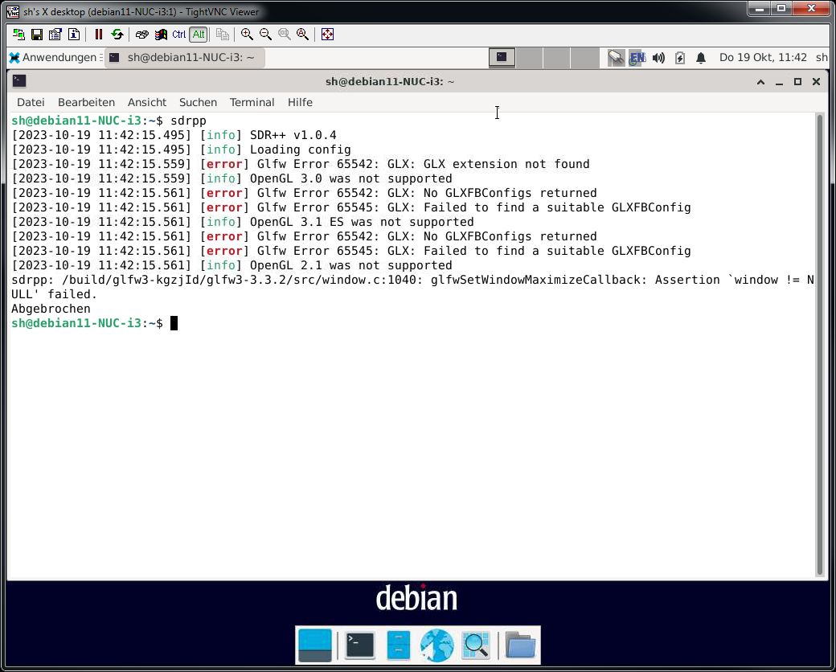
Task: Click the network connection tray icon
Action: coord(616,57)
